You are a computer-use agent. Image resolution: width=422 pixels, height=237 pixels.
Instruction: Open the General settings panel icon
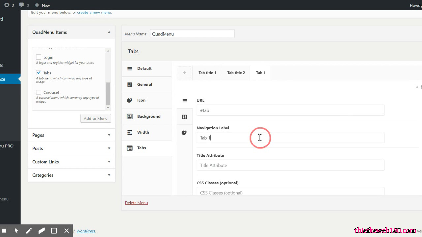pos(130,84)
